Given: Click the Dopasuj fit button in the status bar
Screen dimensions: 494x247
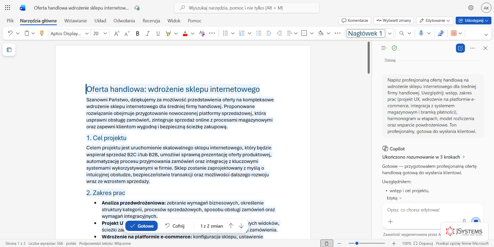Looking at the screenshot, I should (423, 243).
